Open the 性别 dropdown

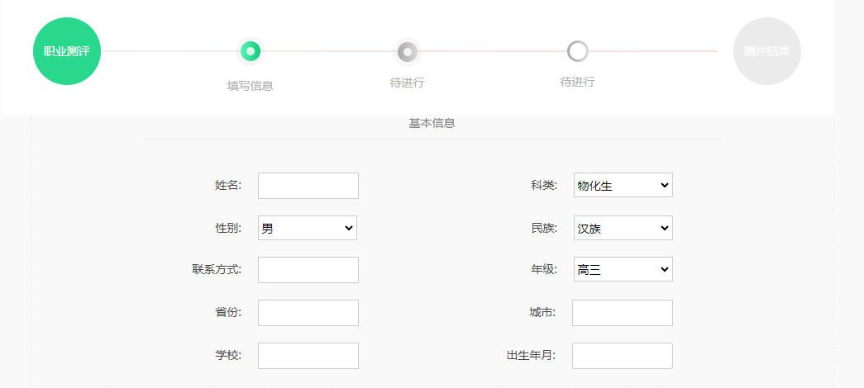tap(308, 228)
